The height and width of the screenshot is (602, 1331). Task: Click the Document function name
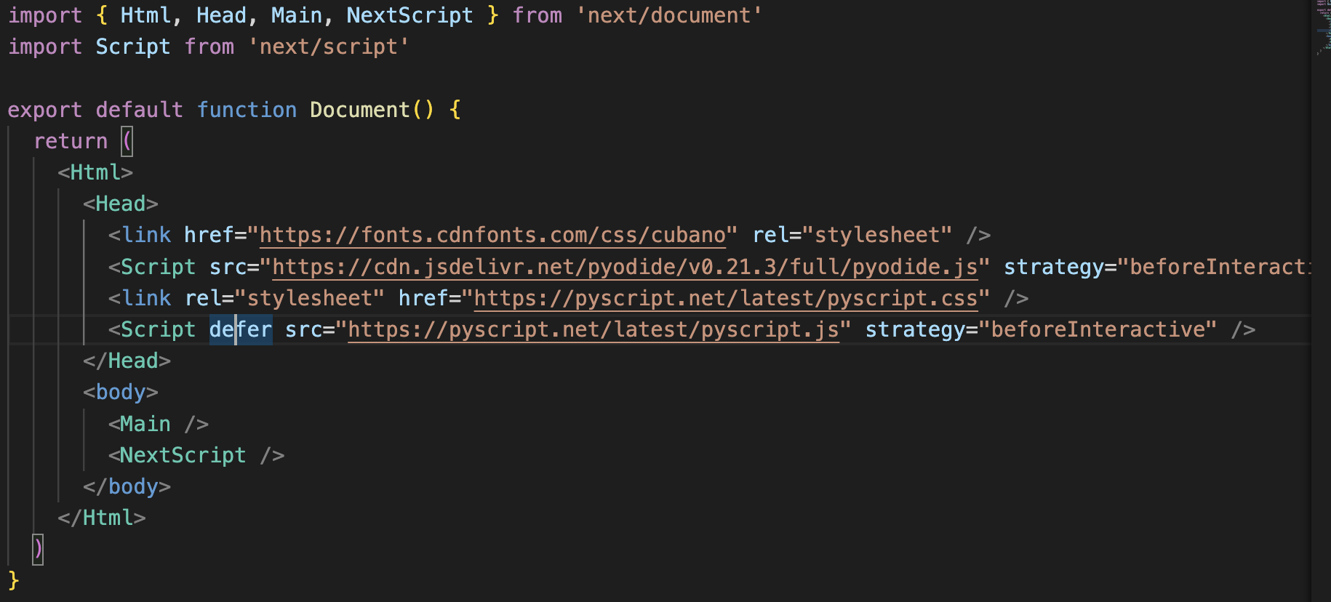359,110
